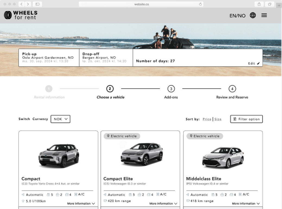282x209 pixels.
Task: Click the Wheels for rent tire logo
Action: 8,15
